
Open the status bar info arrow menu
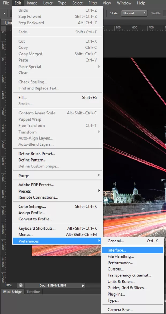point(83,286)
